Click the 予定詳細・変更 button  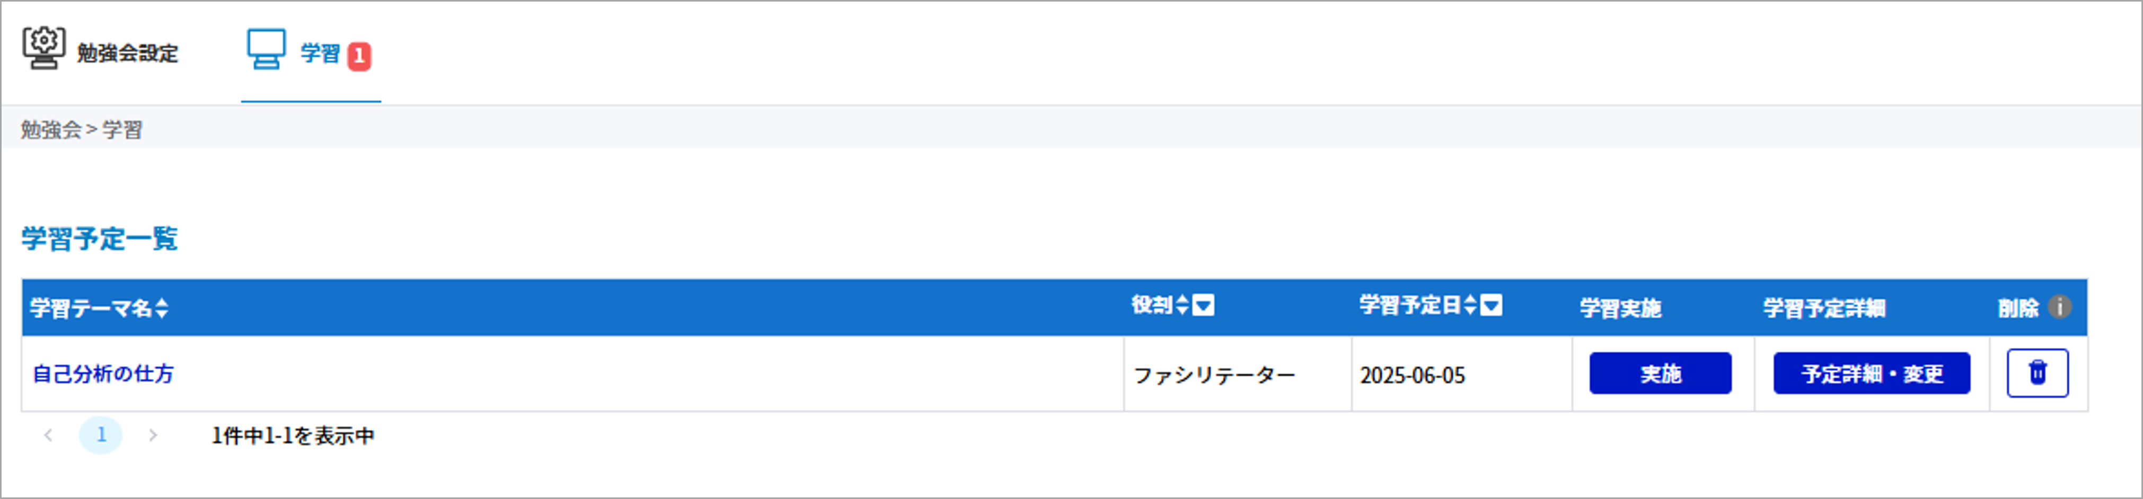pos(1872,373)
